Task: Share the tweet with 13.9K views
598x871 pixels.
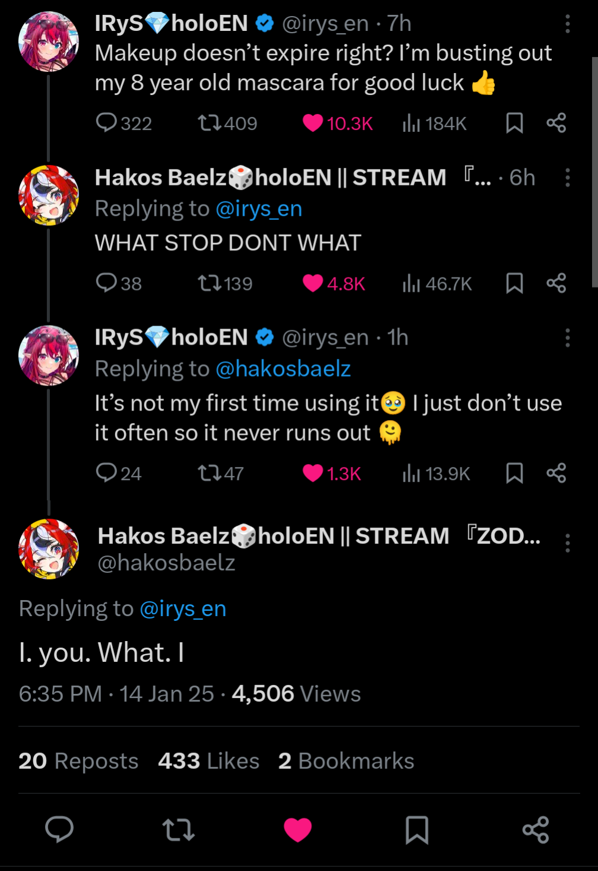Action: coord(556,473)
